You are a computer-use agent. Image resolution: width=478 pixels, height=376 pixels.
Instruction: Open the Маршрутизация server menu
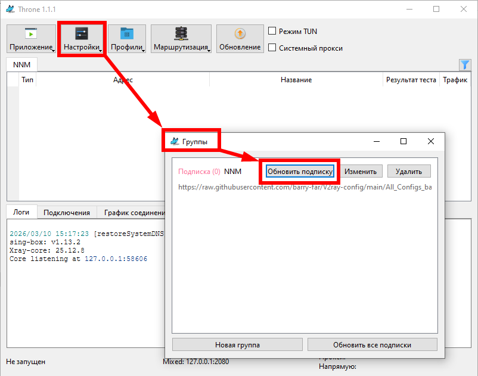181,39
